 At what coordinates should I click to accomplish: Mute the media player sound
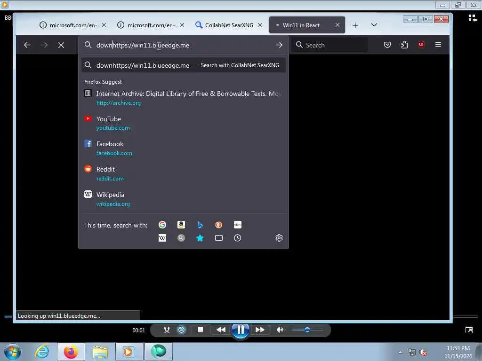click(280, 330)
